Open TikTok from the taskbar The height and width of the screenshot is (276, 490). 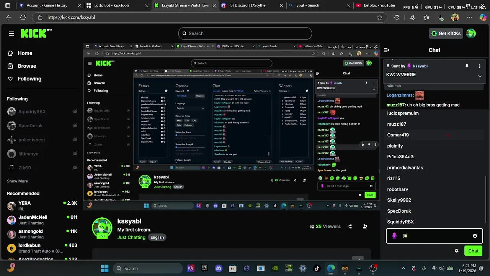pos(317,268)
